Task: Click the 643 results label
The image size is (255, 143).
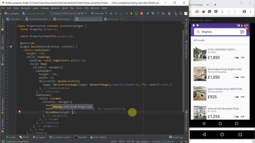Action: 199,40
